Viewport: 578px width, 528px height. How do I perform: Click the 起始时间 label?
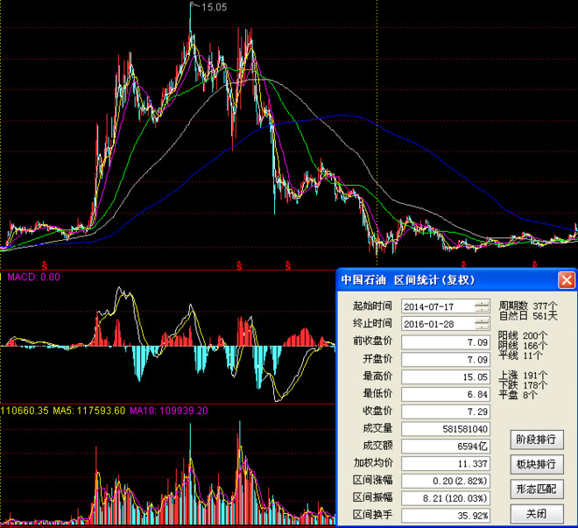coord(372,306)
